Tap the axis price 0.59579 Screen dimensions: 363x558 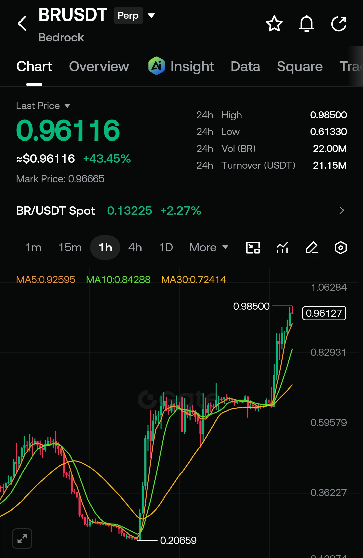coord(328,423)
